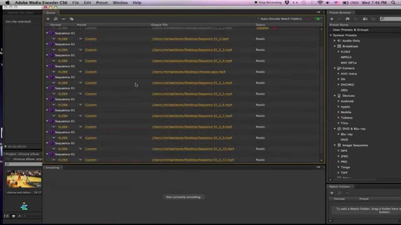Screen dimensions: 401x225
Task: Click the macOS volume icon
Action: [328, 2]
